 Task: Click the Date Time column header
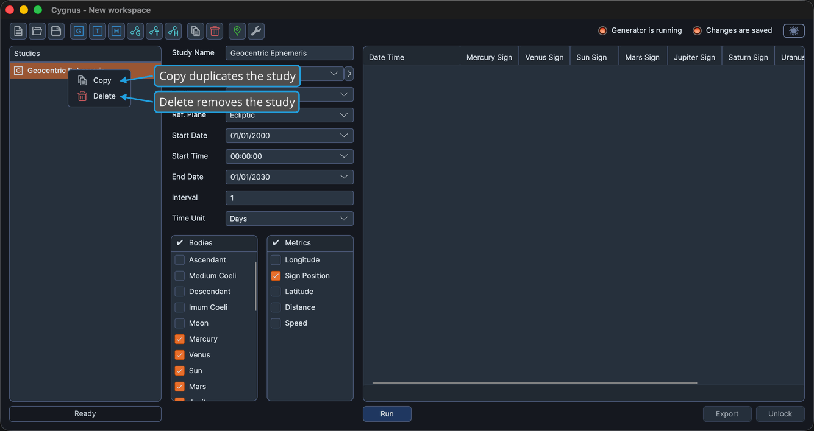tap(412, 57)
